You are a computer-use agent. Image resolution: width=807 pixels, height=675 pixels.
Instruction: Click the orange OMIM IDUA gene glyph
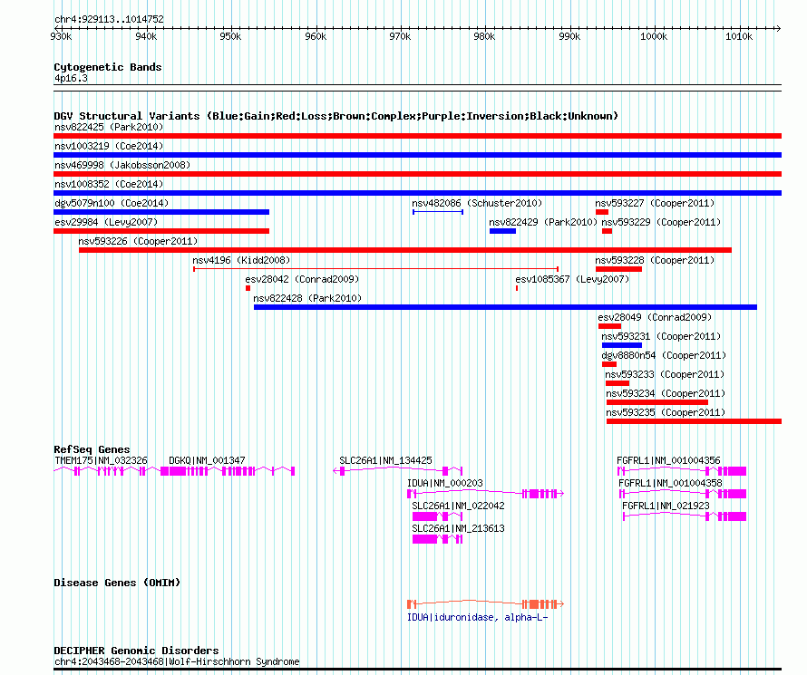[x=485, y=604]
